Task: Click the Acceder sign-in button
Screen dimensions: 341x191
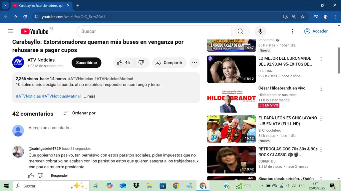Action: point(316,31)
